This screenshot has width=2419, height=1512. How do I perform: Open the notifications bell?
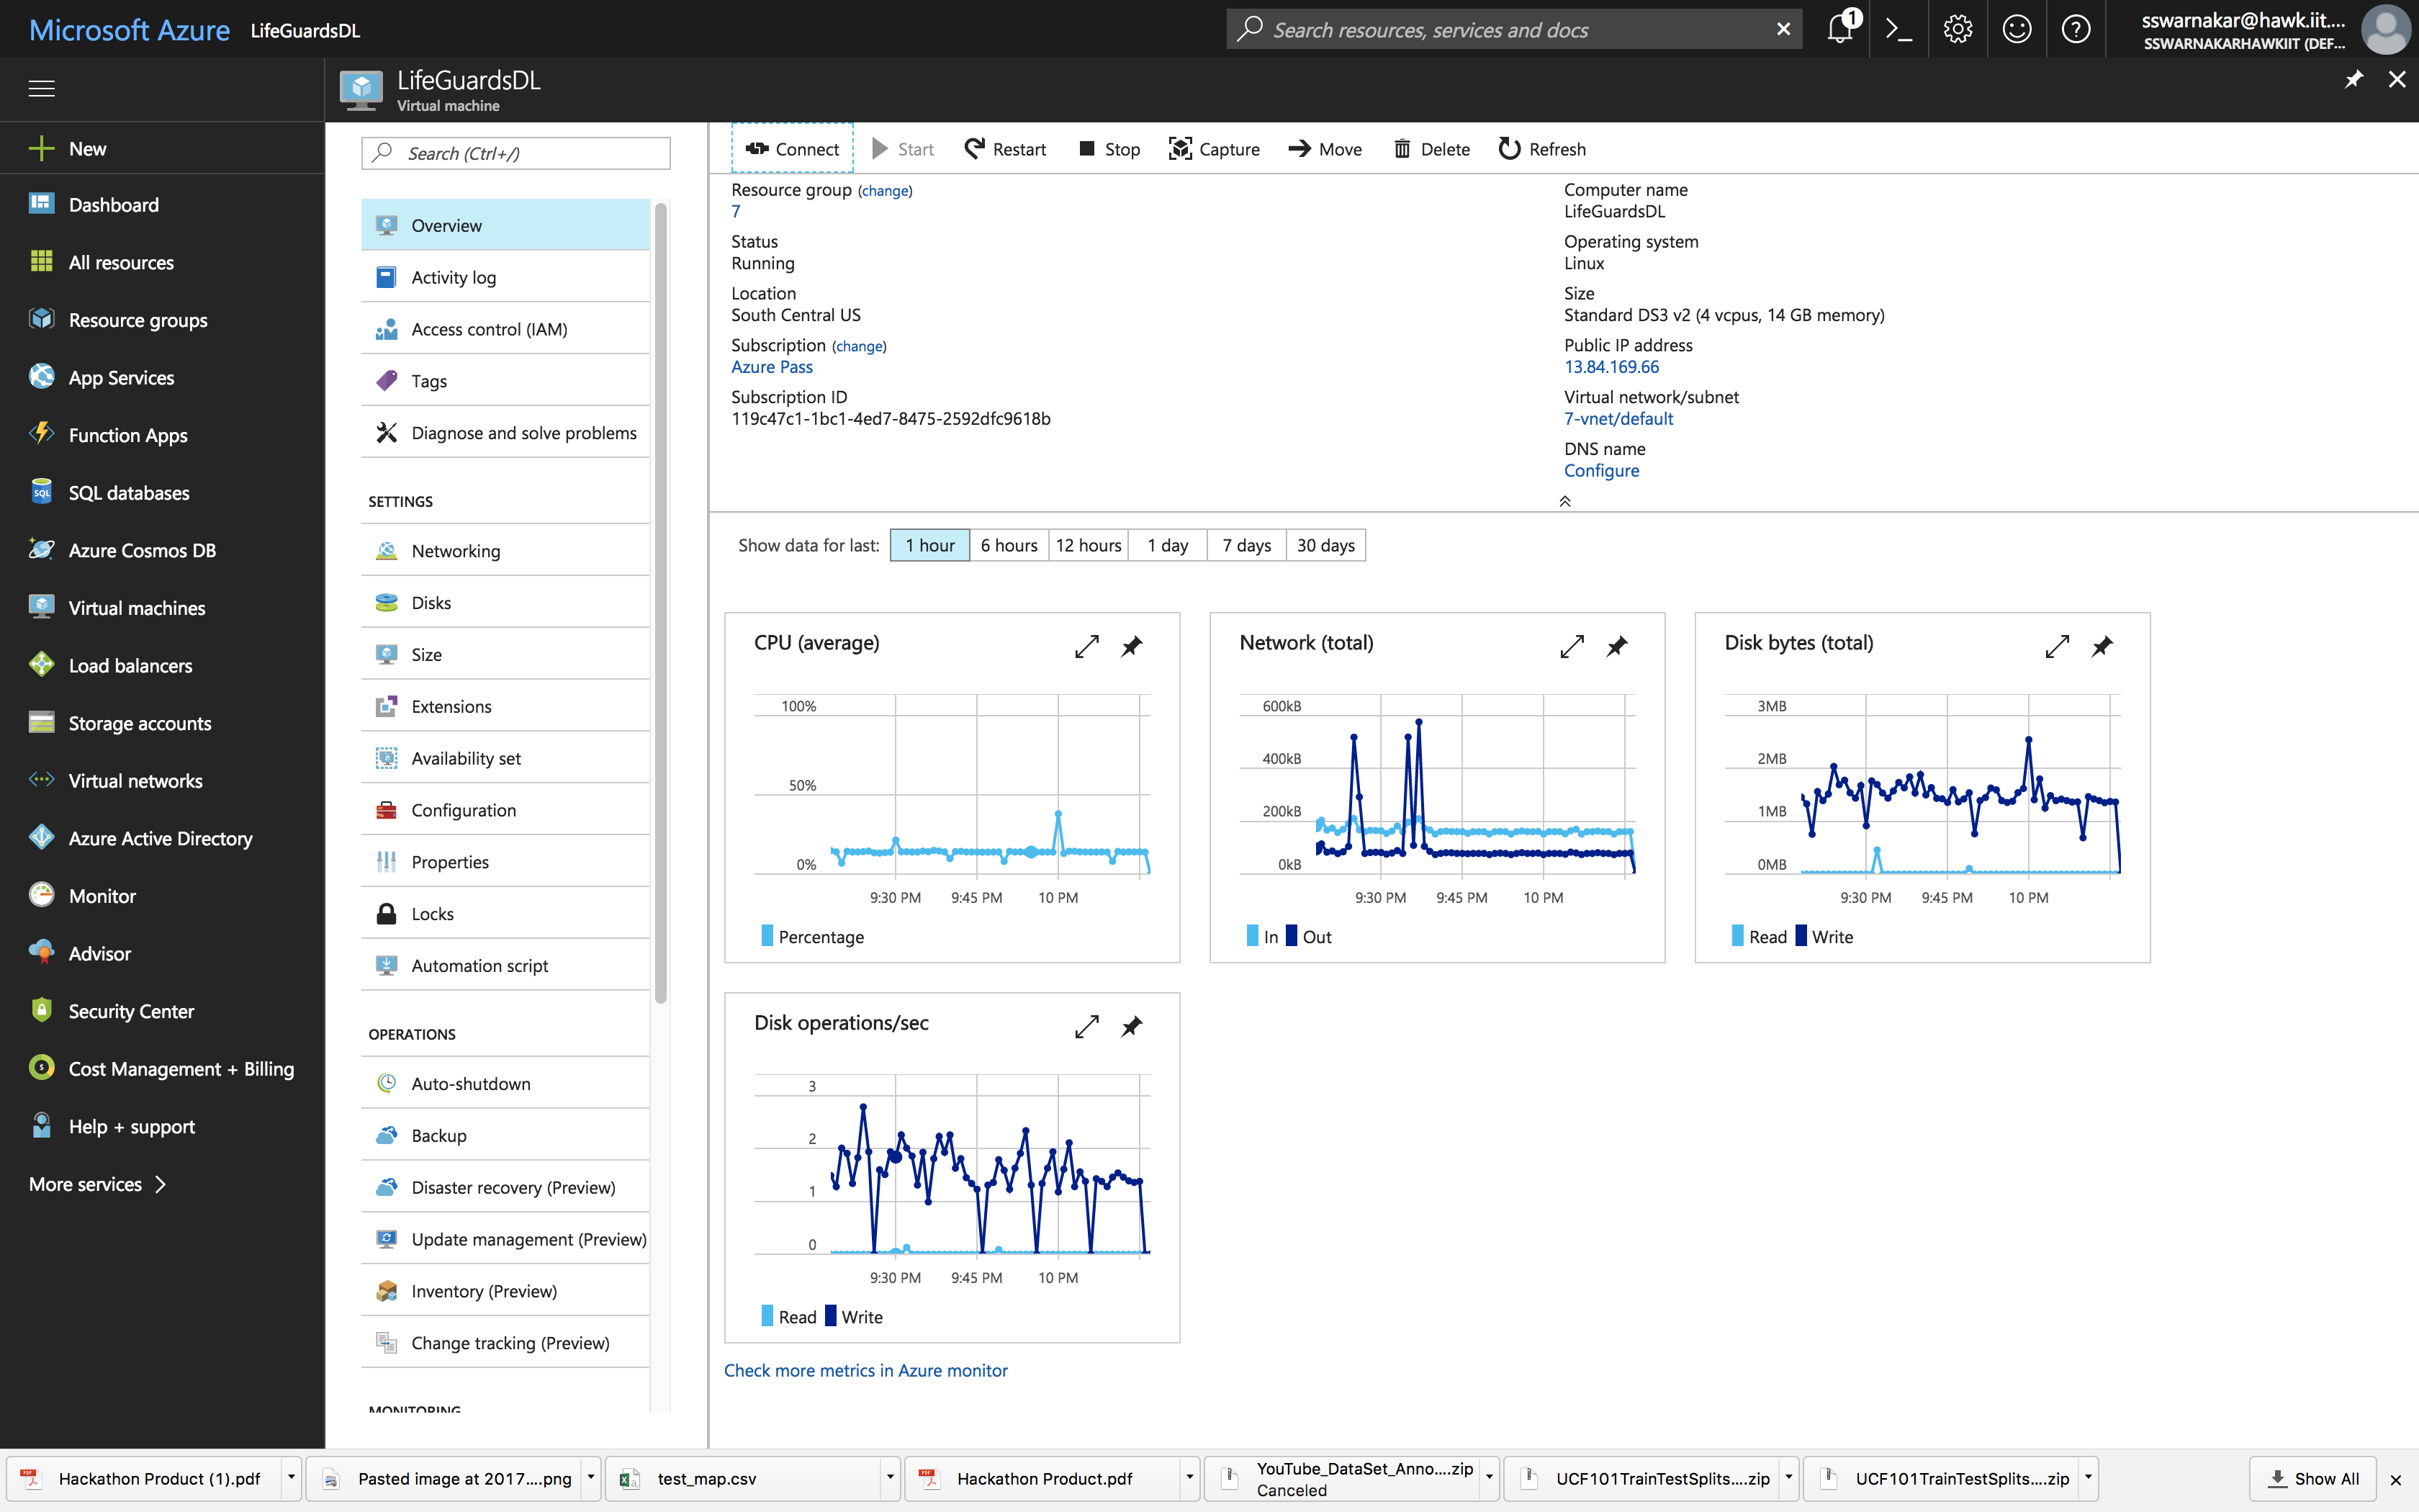pos(1839,30)
